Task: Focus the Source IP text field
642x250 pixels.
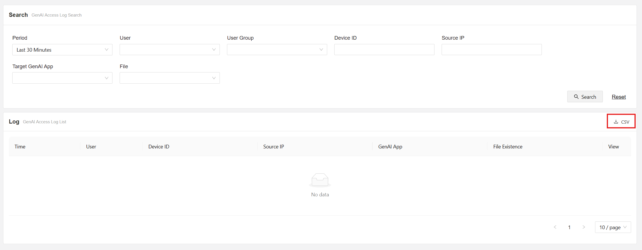Action: point(491,50)
